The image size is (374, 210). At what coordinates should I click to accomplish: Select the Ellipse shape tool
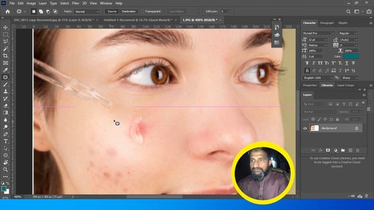coord(5,156)
